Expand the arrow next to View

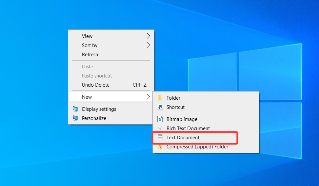pyautogui.click(x=148, y=36)
